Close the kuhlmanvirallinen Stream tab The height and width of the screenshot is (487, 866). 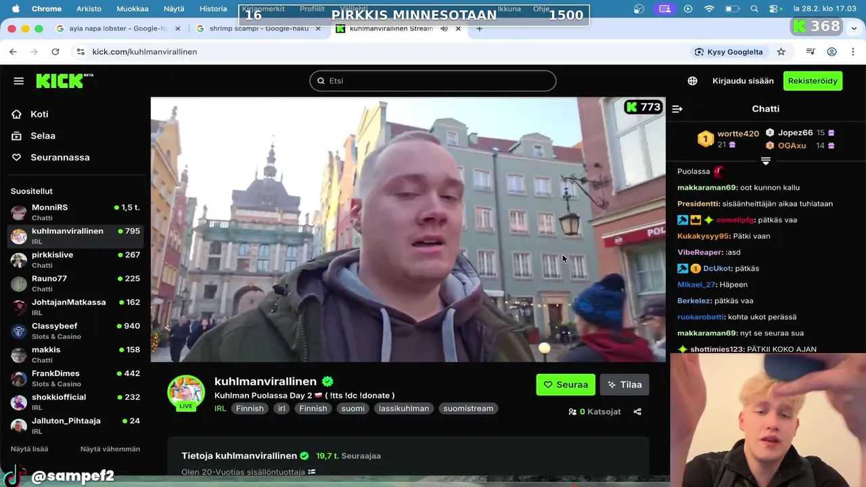(458, 28)
